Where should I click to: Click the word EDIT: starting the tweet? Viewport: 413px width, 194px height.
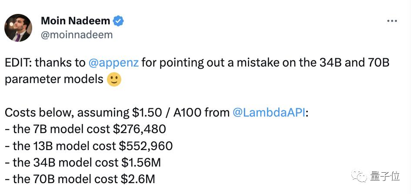pyautogui.click(x=18, y=63)
